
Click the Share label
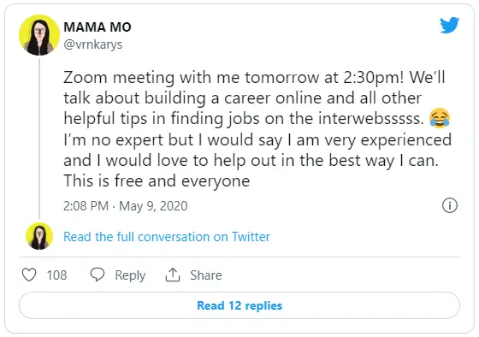pos(206,275)
